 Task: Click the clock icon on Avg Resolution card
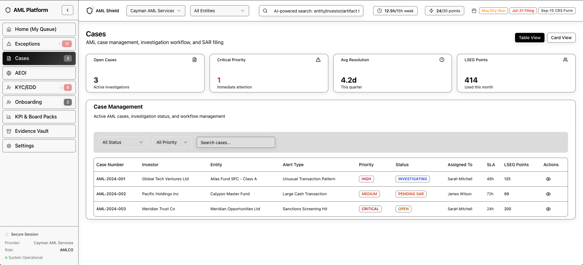(442, 60)
